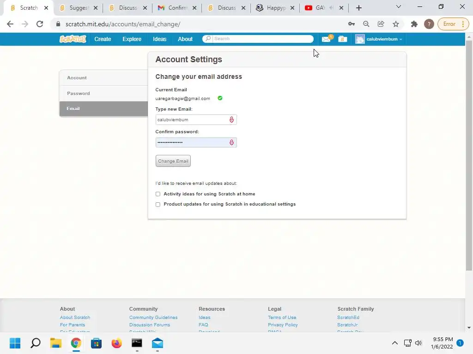Image resolution: width=473 pixels, height=354 pixels.
Task: Select the Email settings tab
Action: pos(104,109)
